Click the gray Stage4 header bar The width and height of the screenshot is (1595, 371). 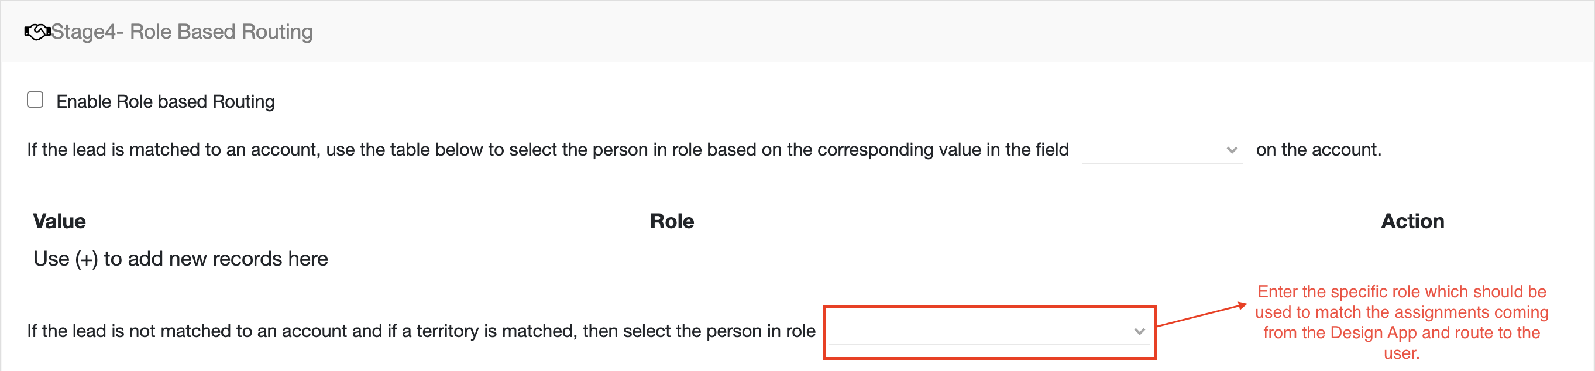coord(797,32)
